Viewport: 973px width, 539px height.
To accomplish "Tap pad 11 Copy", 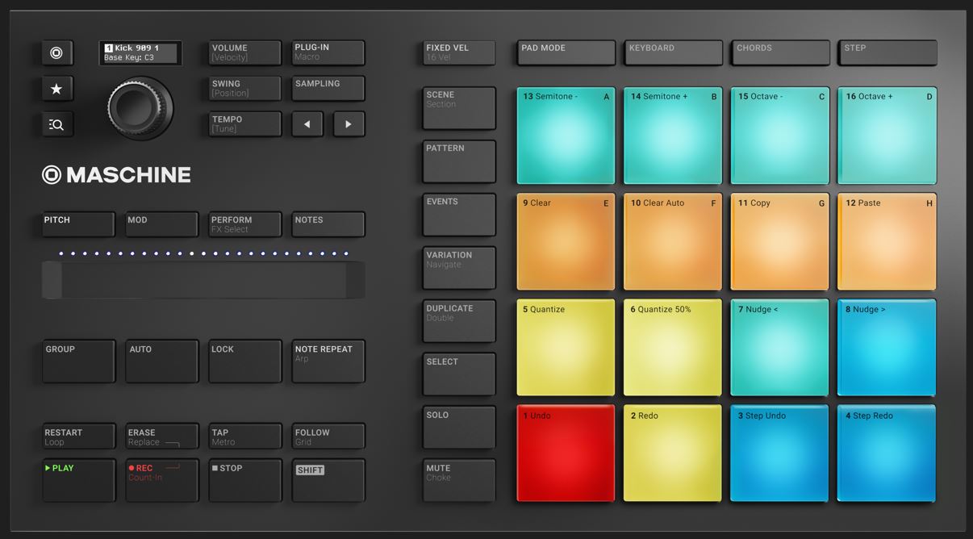I will coord(781,241).
